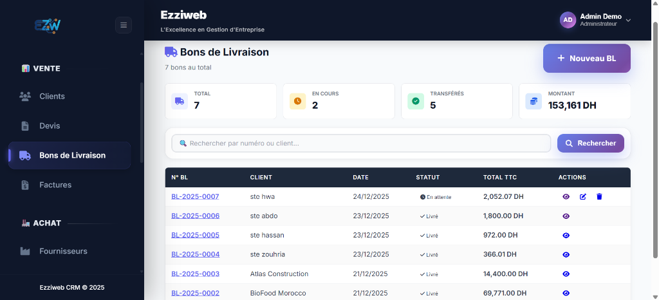View ste abdo delivery with eye icon
Screen dimensions: 659x300
click(566, 216)
